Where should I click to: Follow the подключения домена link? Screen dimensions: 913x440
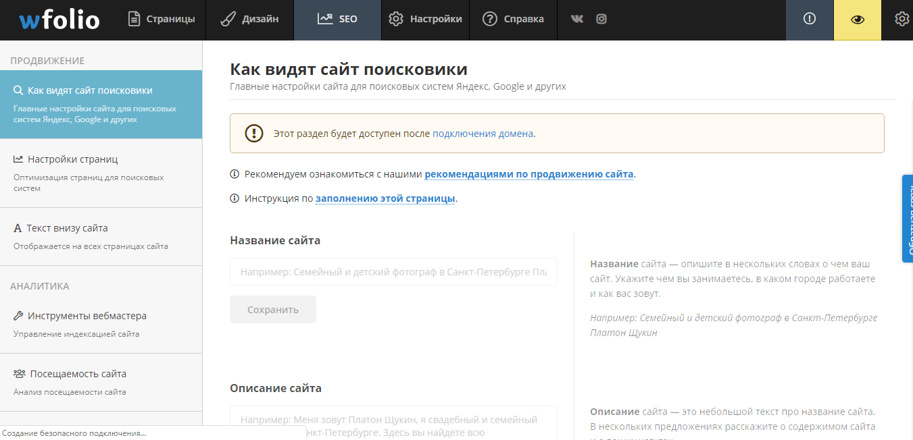pyautogui.click(x=483, y=134)
